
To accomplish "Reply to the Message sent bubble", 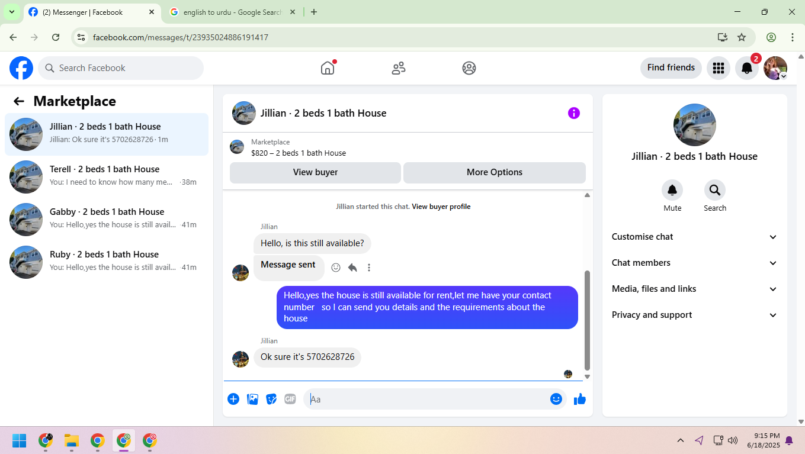I will point(352,268).
